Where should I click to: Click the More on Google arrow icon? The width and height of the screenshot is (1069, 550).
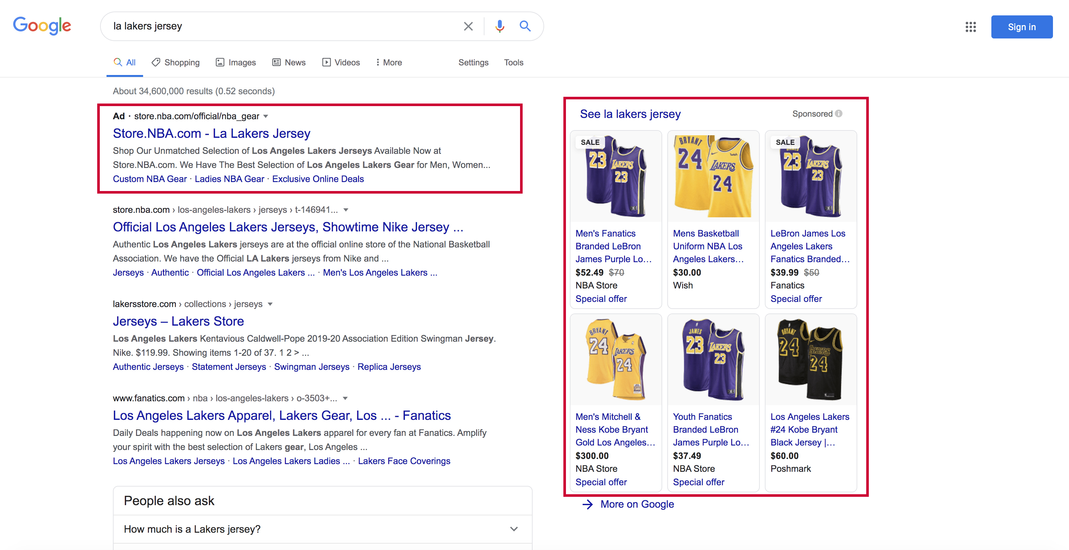(x=587, y=504)
